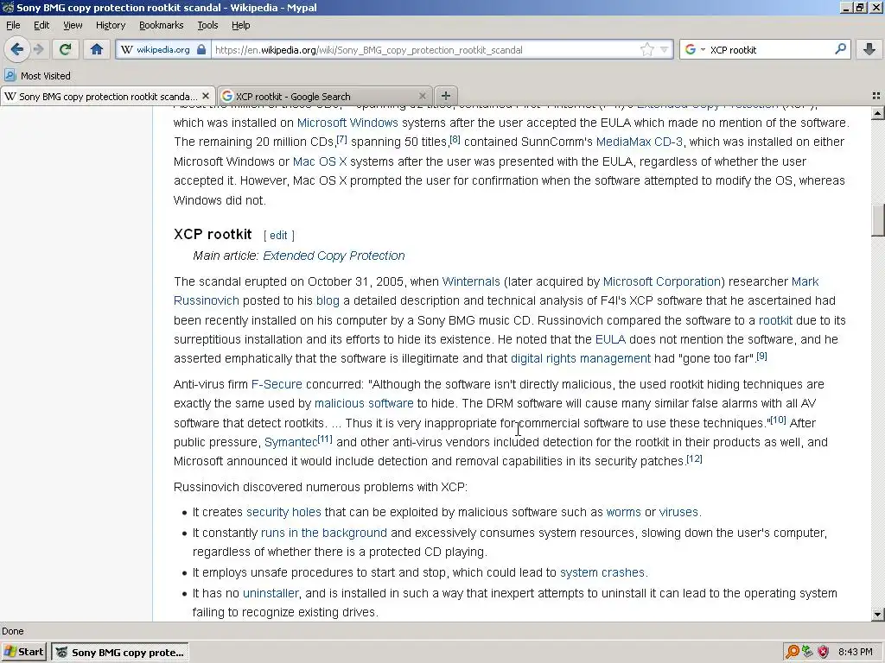Open the Tools menu
This screenshot has width=885, height=663.
[x=207, y=25]
